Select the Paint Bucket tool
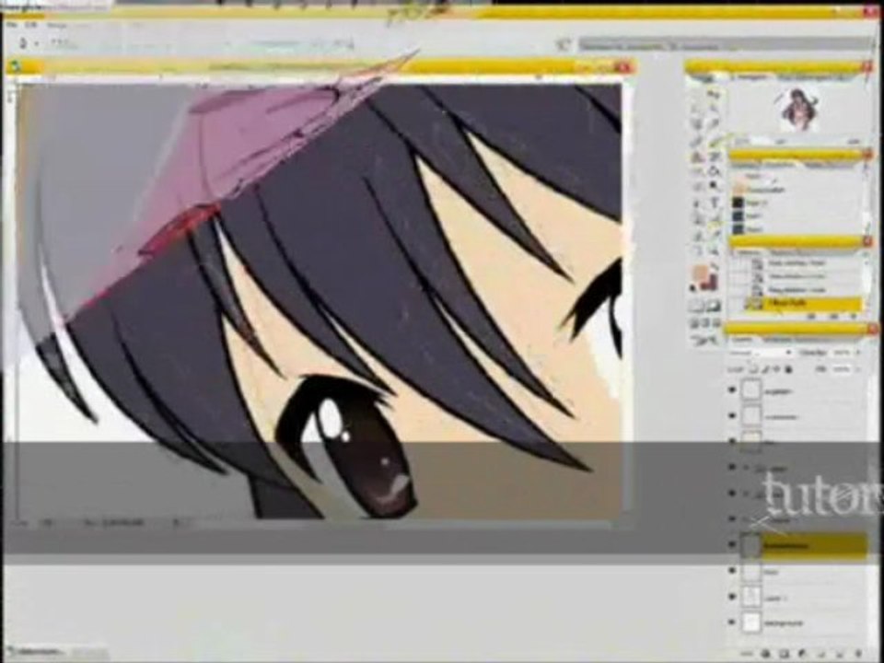This screenshot has height=663, width=884. click(x=715, y=171)
